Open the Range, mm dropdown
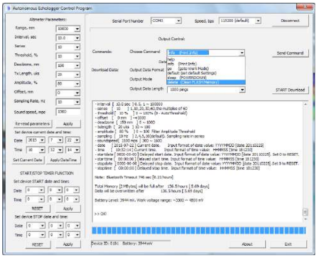This screenshot has width=320, height=258. pos(77,29)
